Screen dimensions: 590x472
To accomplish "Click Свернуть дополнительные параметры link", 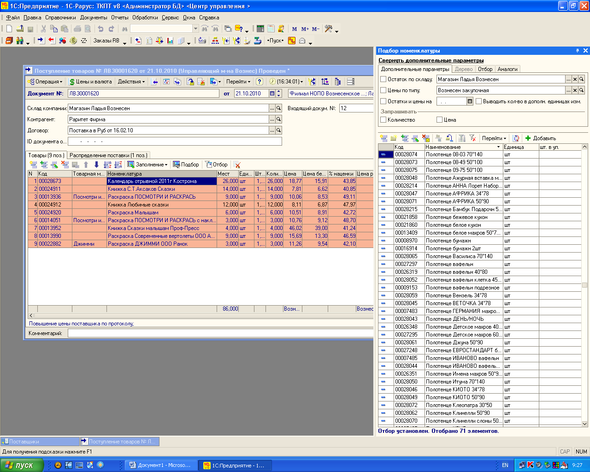I will pos(431,60).
